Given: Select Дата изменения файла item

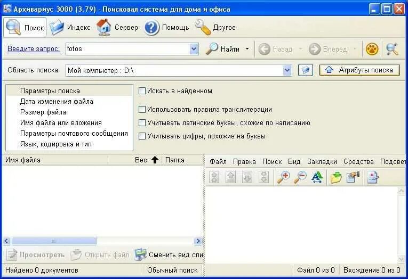Looking at the screenshot, I should pyautogui.click(x=69, y=102).
